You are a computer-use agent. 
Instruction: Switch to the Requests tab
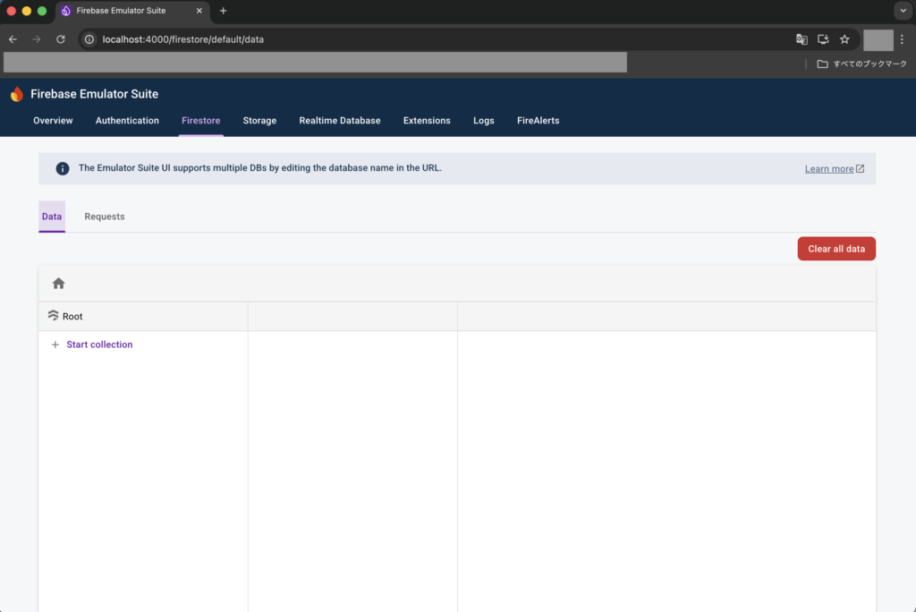tap(105, 217)
